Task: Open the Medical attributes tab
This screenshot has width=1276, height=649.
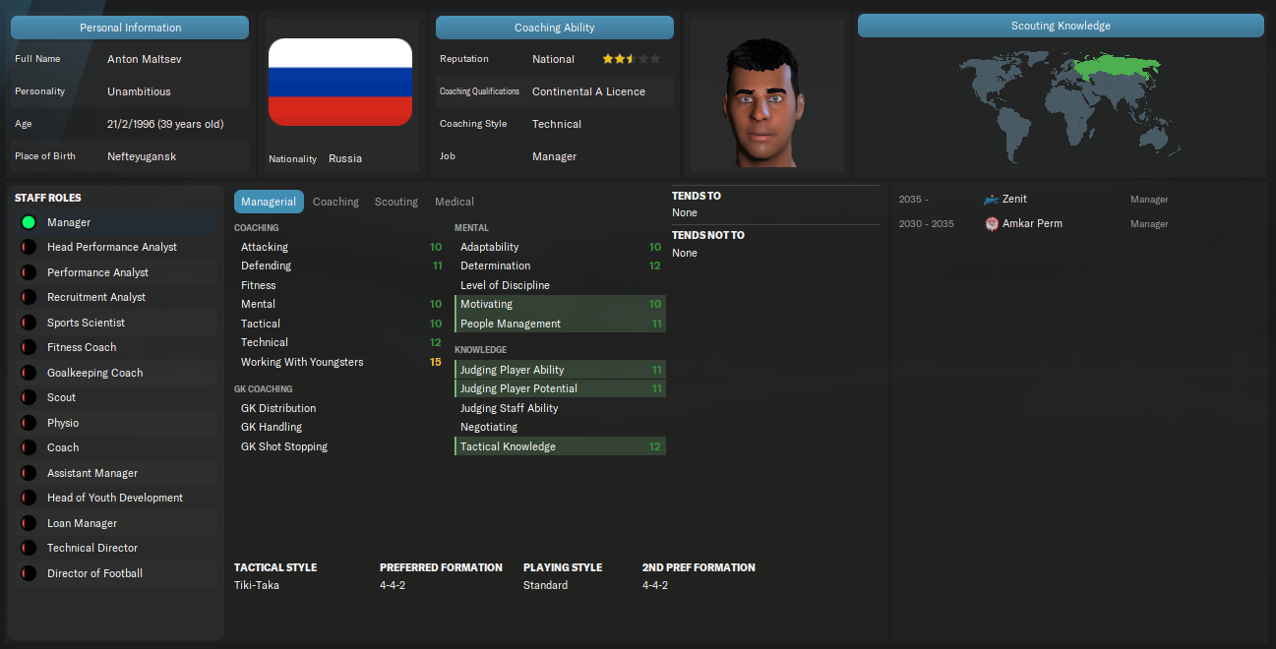Action: click(x=455, y=202)
